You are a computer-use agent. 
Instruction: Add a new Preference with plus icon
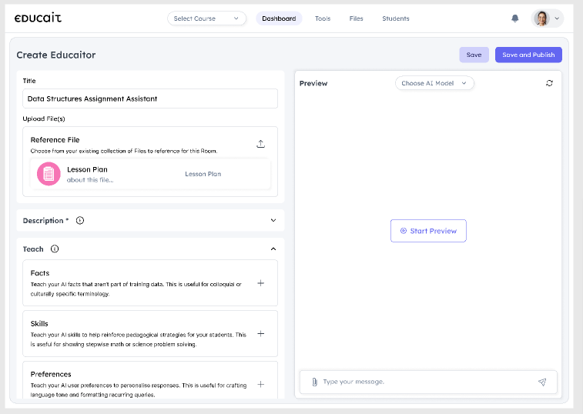click(260, 384)
